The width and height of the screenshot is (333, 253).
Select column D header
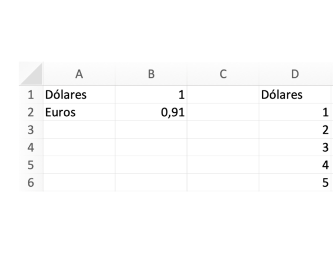pyautogui.click(x=295, y=73)
